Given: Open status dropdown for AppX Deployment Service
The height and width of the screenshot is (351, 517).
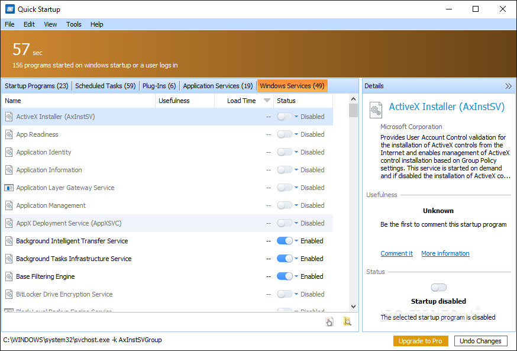Looking at the screenshot, I should pyautogui.click(x=296, y=223).
